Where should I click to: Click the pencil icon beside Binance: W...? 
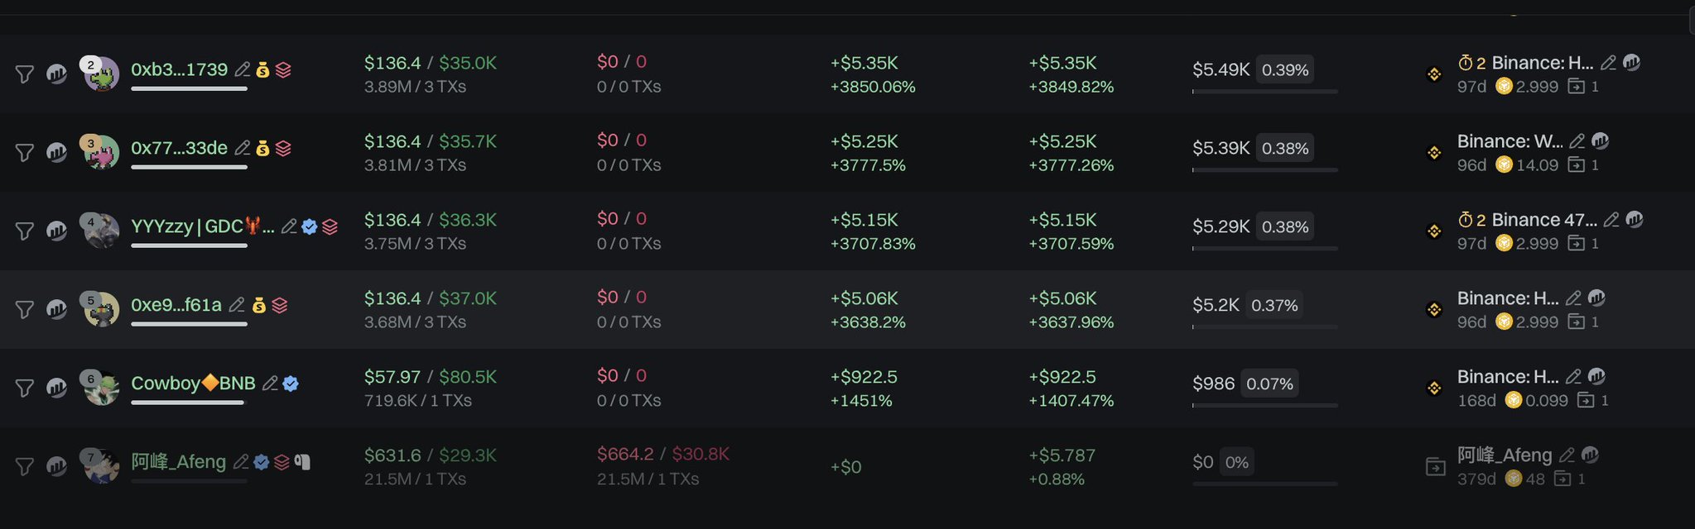(x=1577, y=141)
